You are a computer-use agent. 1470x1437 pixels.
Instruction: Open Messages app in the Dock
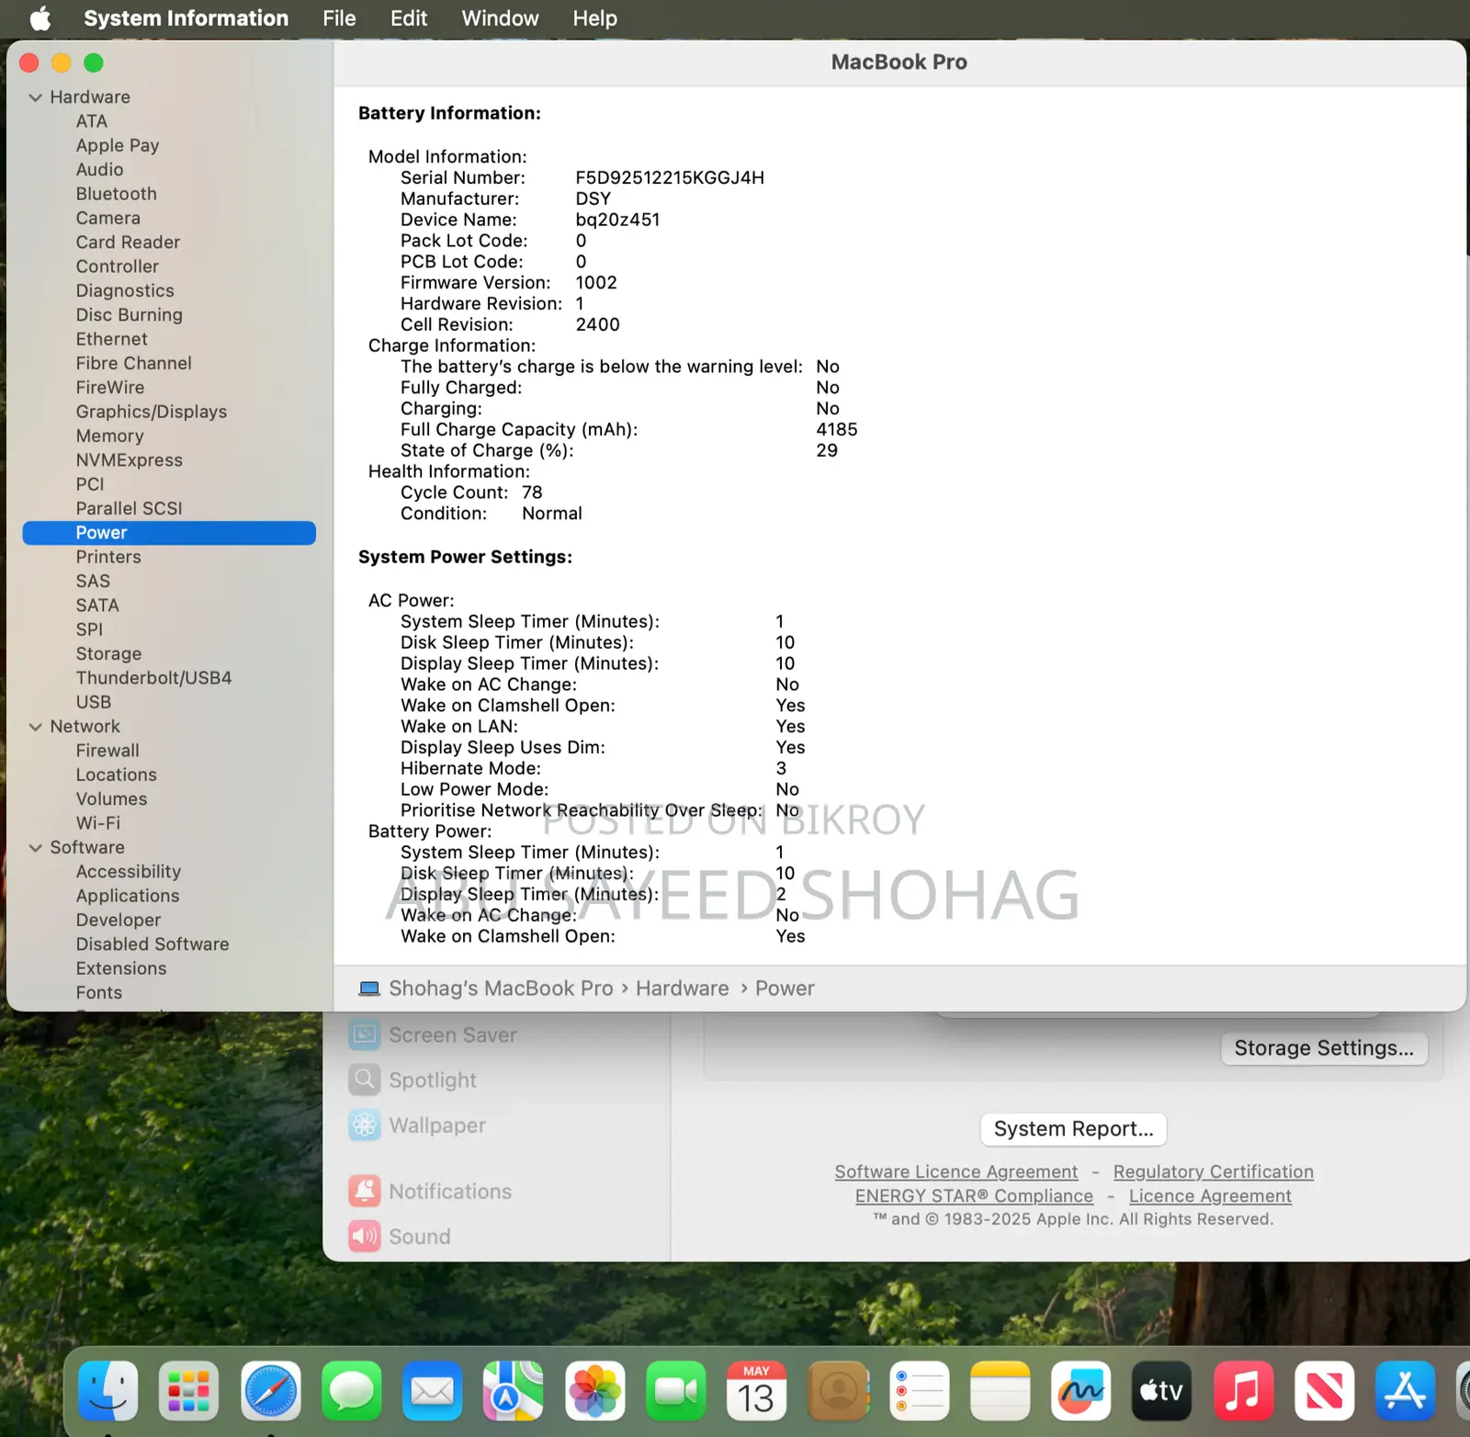[351, 1391]
